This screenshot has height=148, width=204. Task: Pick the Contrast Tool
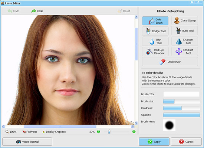(x=185, y=52)
